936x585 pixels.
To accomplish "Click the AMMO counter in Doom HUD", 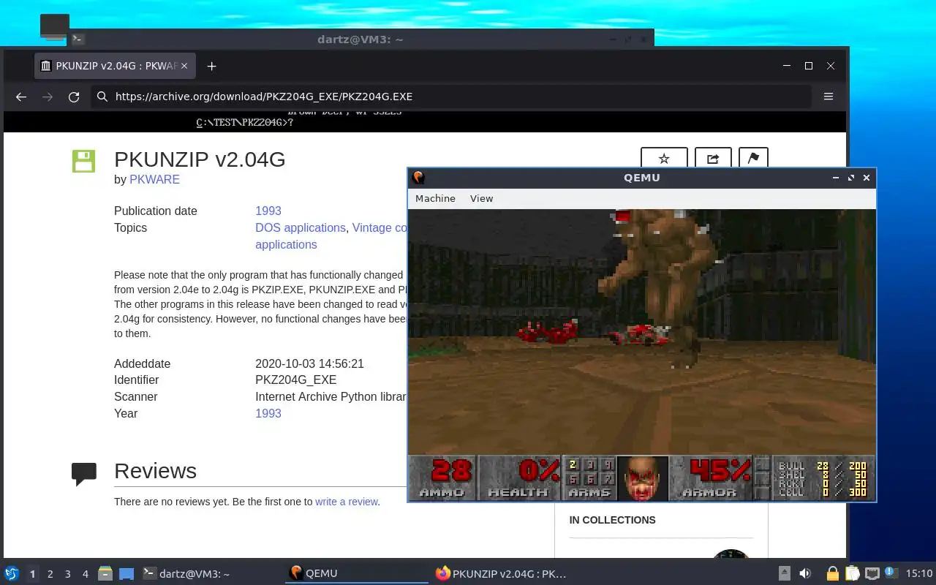I will coord(442,478).
